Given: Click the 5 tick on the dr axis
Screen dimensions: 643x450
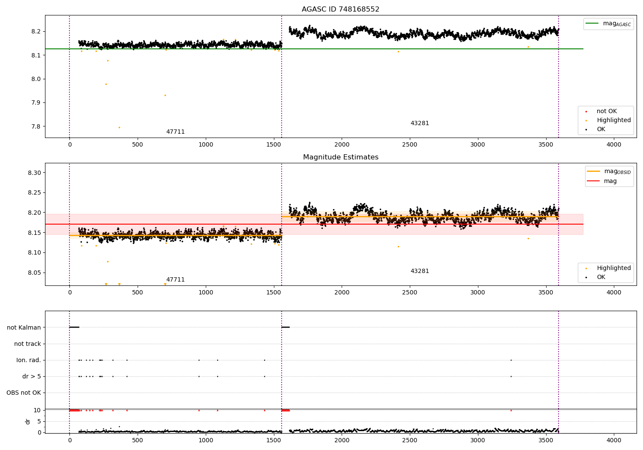Looking at the screenshot, I should 39,422.
